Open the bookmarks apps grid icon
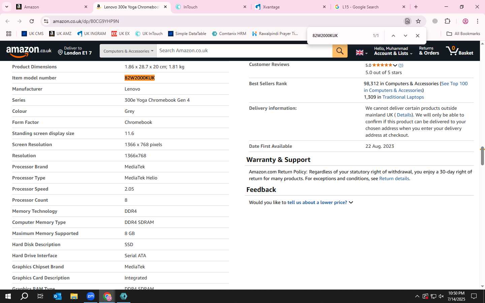485x303 pixels. (x=9, y=34)
